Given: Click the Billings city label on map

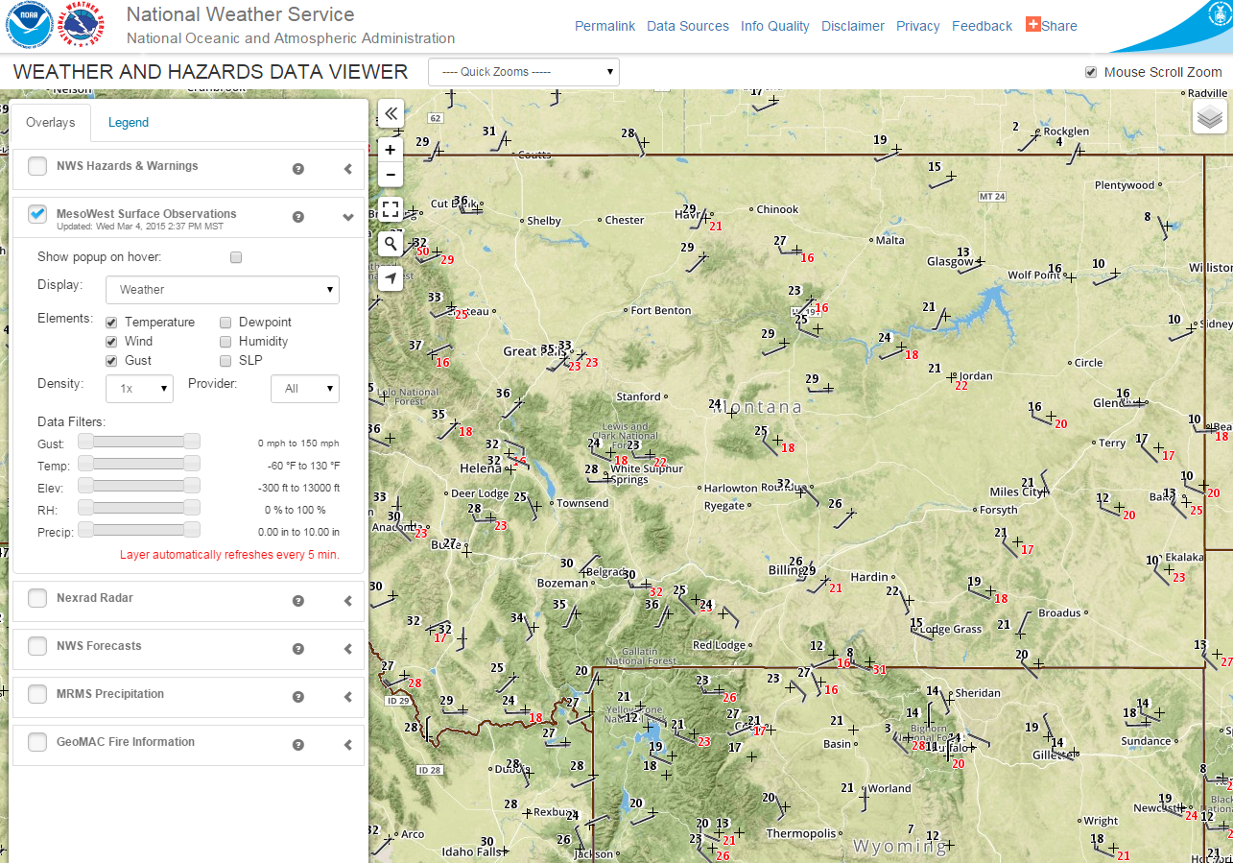Looking at the screenshot, I should point(786,570).
